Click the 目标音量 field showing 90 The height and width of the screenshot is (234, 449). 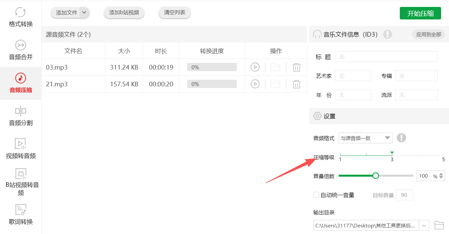pos(404,195)
